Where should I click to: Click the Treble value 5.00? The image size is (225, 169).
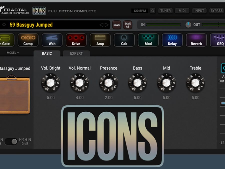tap(195, 98)
